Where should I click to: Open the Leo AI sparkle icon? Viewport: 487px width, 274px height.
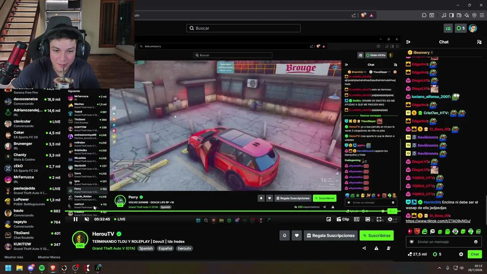(467, 15)
